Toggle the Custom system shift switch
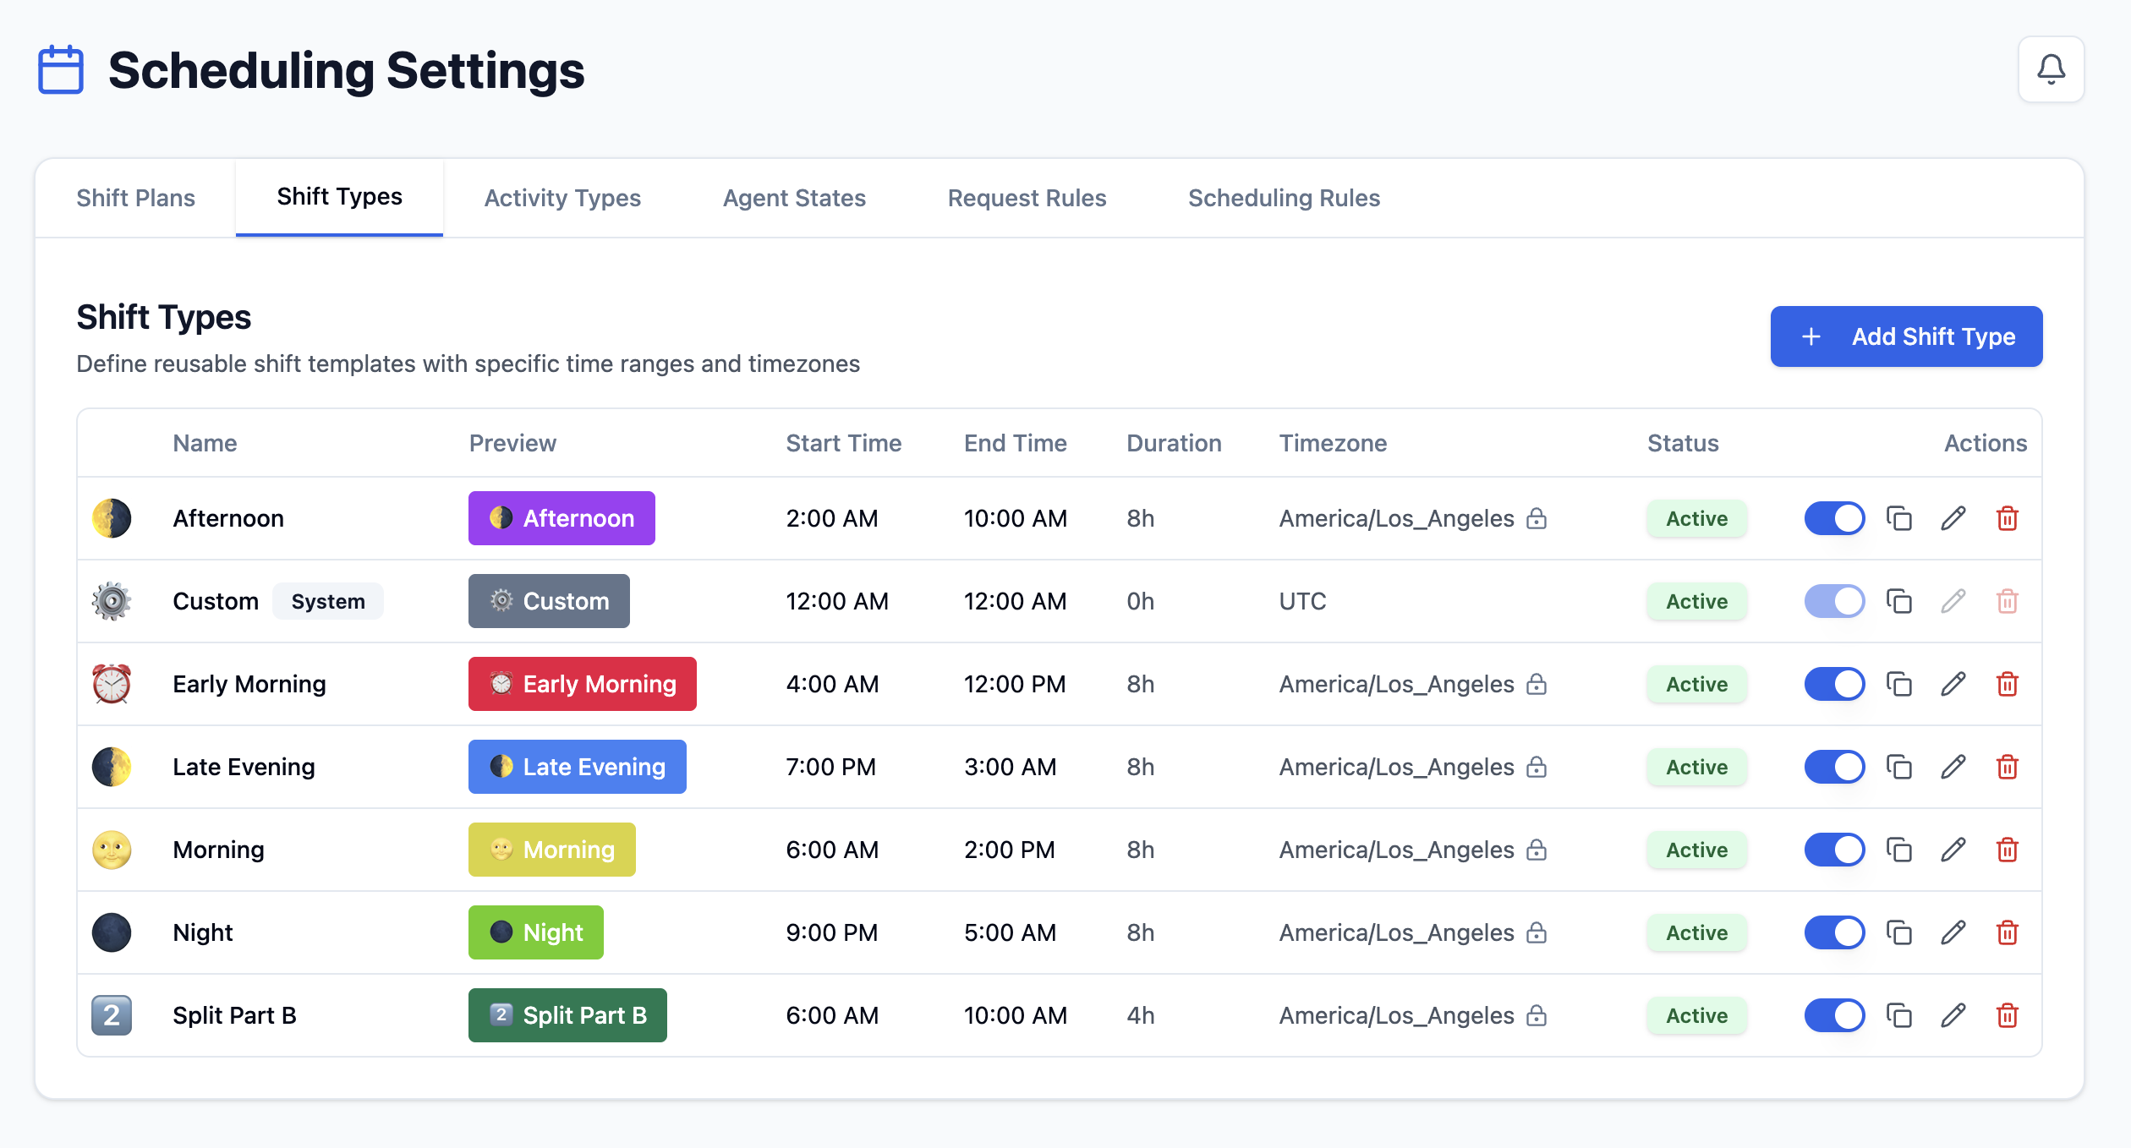Screen dimensions: 2131x1148 tap(1834, 601)
